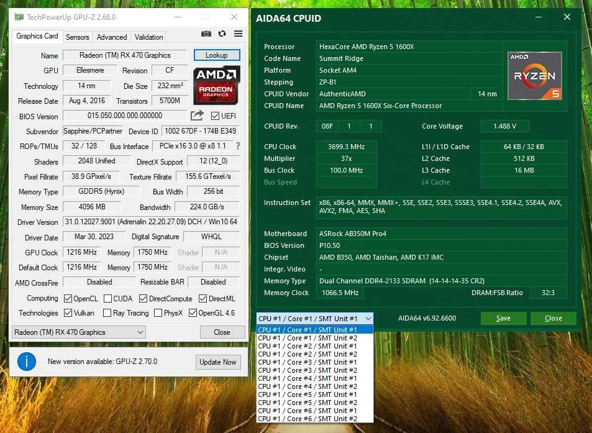Toggle the OpenCL checkbox
Image resolution: width=592 pixels, height=433 pixels.
point(68,299)
